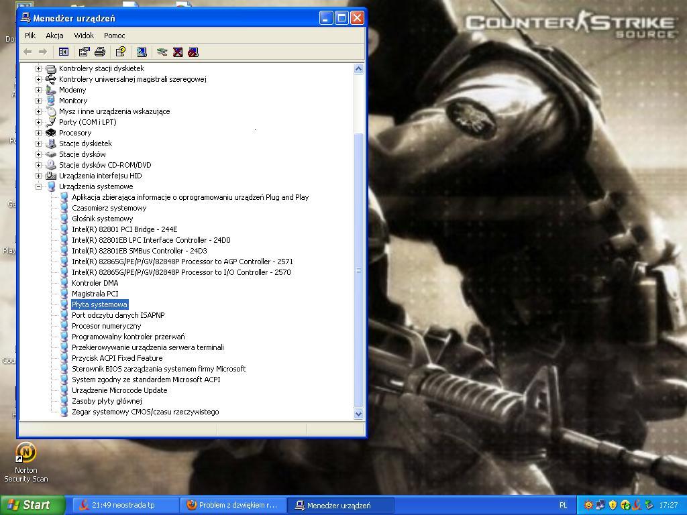Click Menedżer urządzeń taskbar button
Viewport: 687px width, 515px height.
pyautogui.click(x=340, y=505)
